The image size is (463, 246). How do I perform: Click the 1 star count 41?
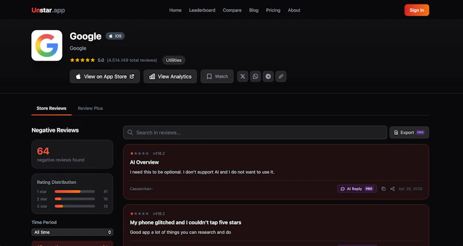105,192
